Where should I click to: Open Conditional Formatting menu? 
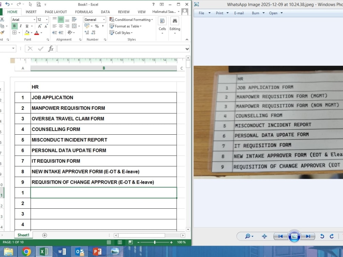[x=131, y=20]
